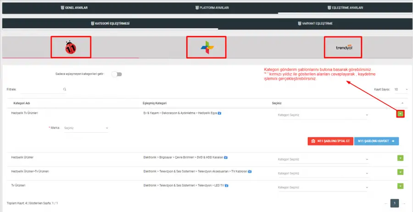Click sort arrow at table header right
This screenshot has width=413, height=212.
tap(402, 103)
